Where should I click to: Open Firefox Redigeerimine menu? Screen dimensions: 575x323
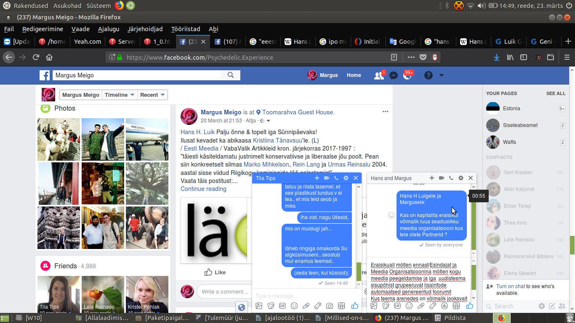[43, 29]
